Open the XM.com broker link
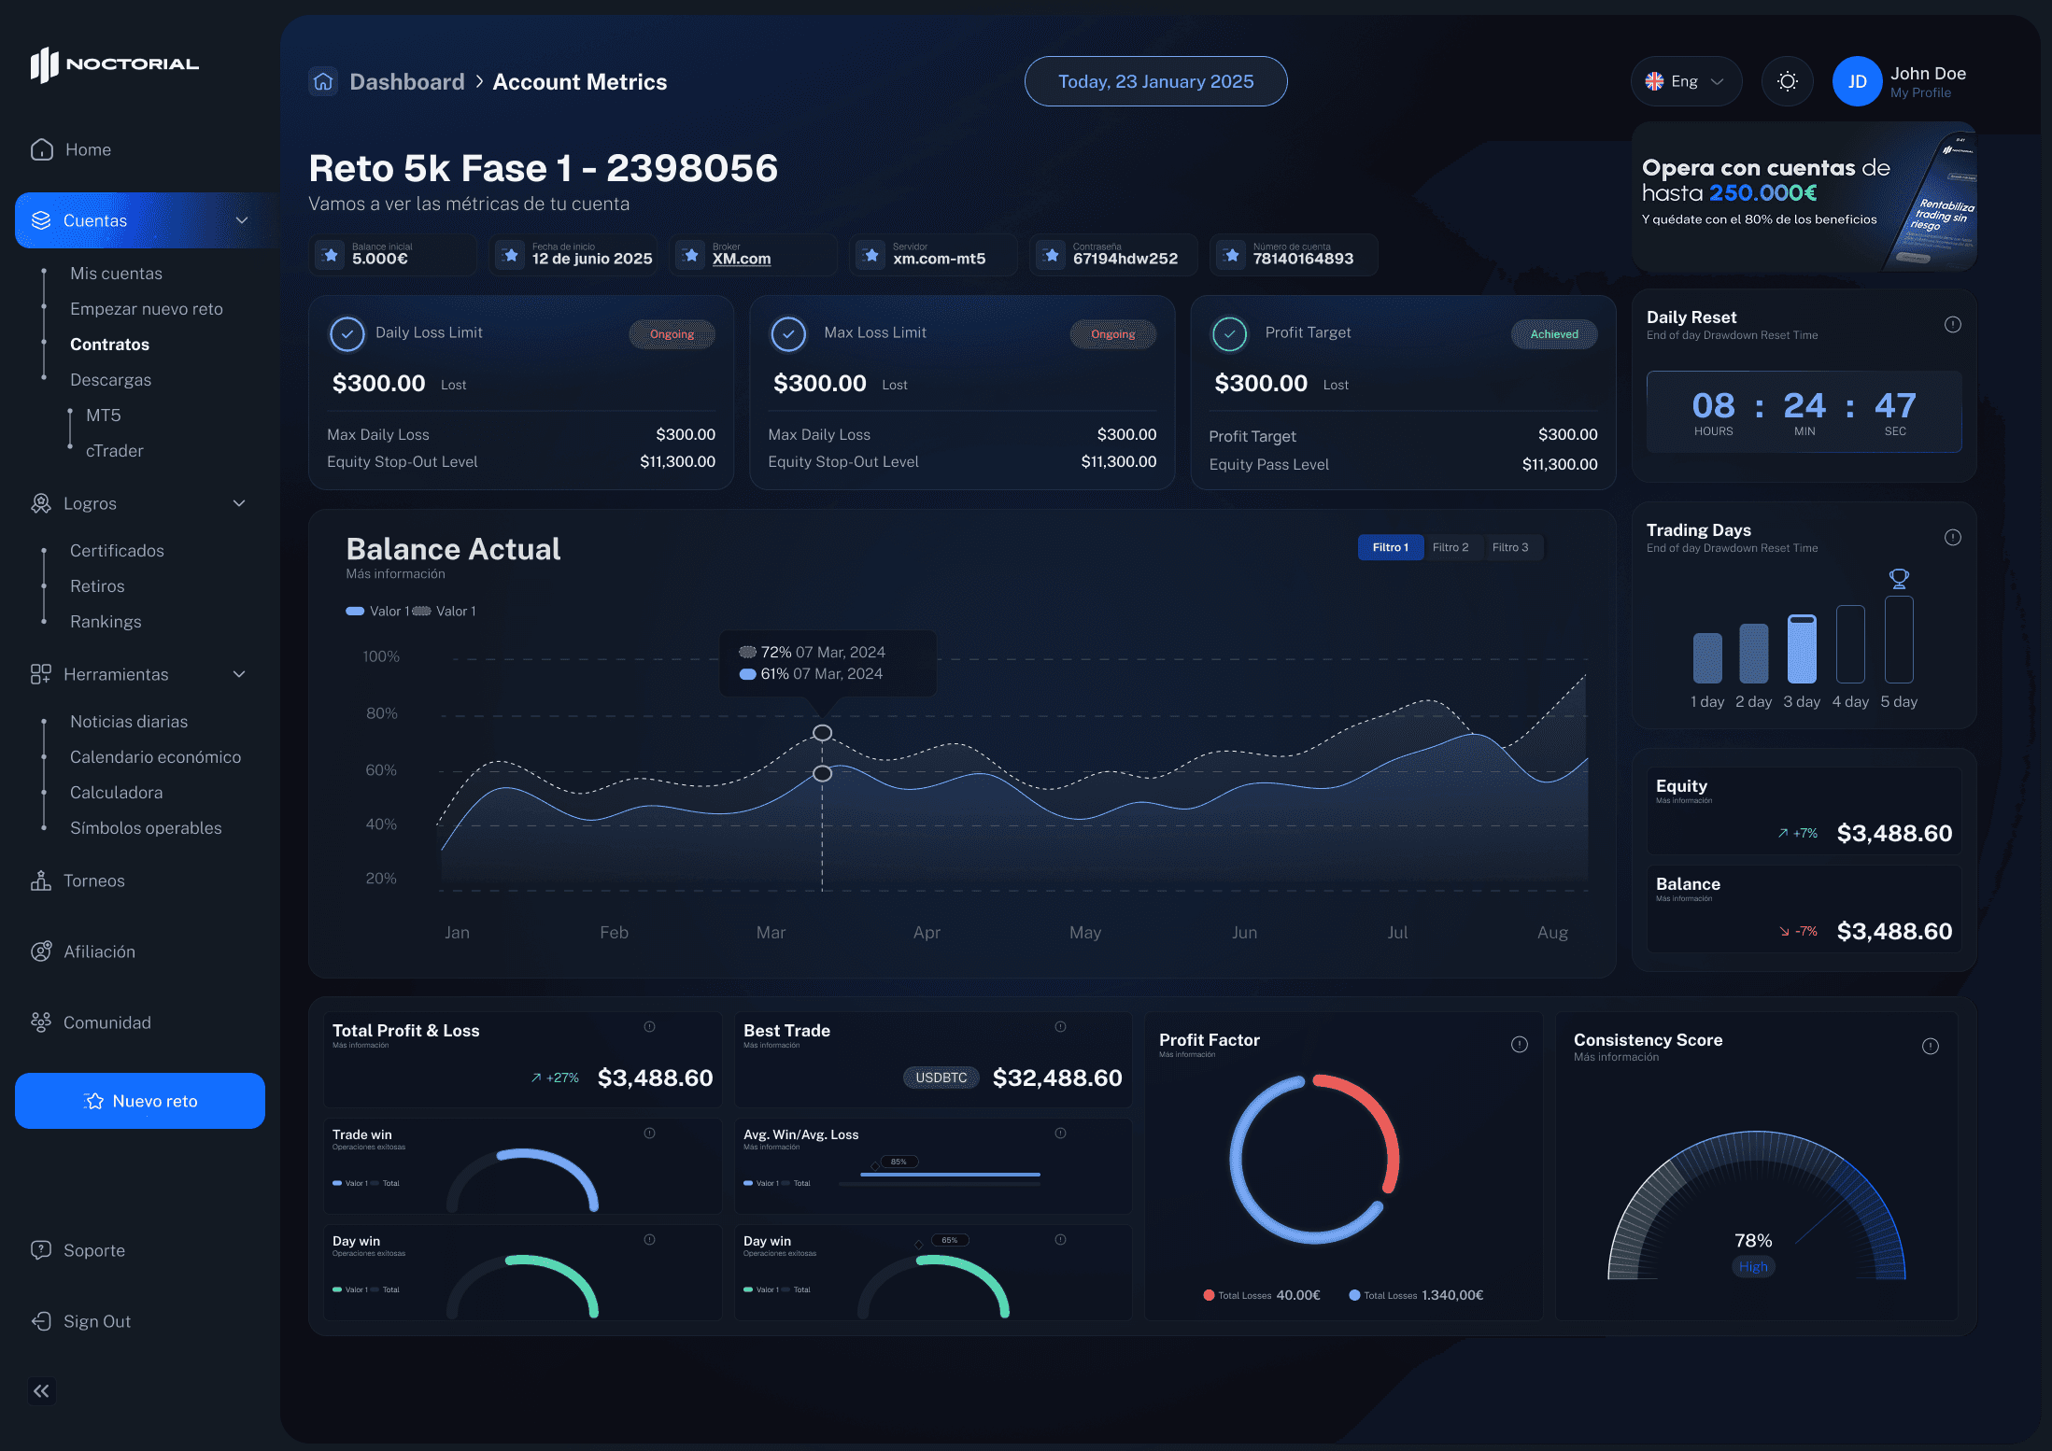Screen dimensions: 2052x1451 tap(741, 259)
